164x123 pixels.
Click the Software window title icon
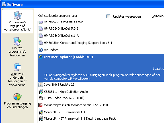coord(4,4)
